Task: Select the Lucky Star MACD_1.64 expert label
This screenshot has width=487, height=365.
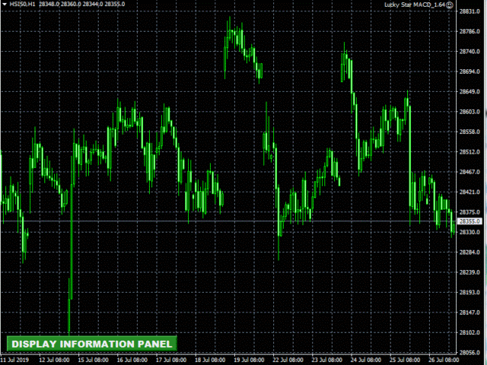Action: (415, 5)
